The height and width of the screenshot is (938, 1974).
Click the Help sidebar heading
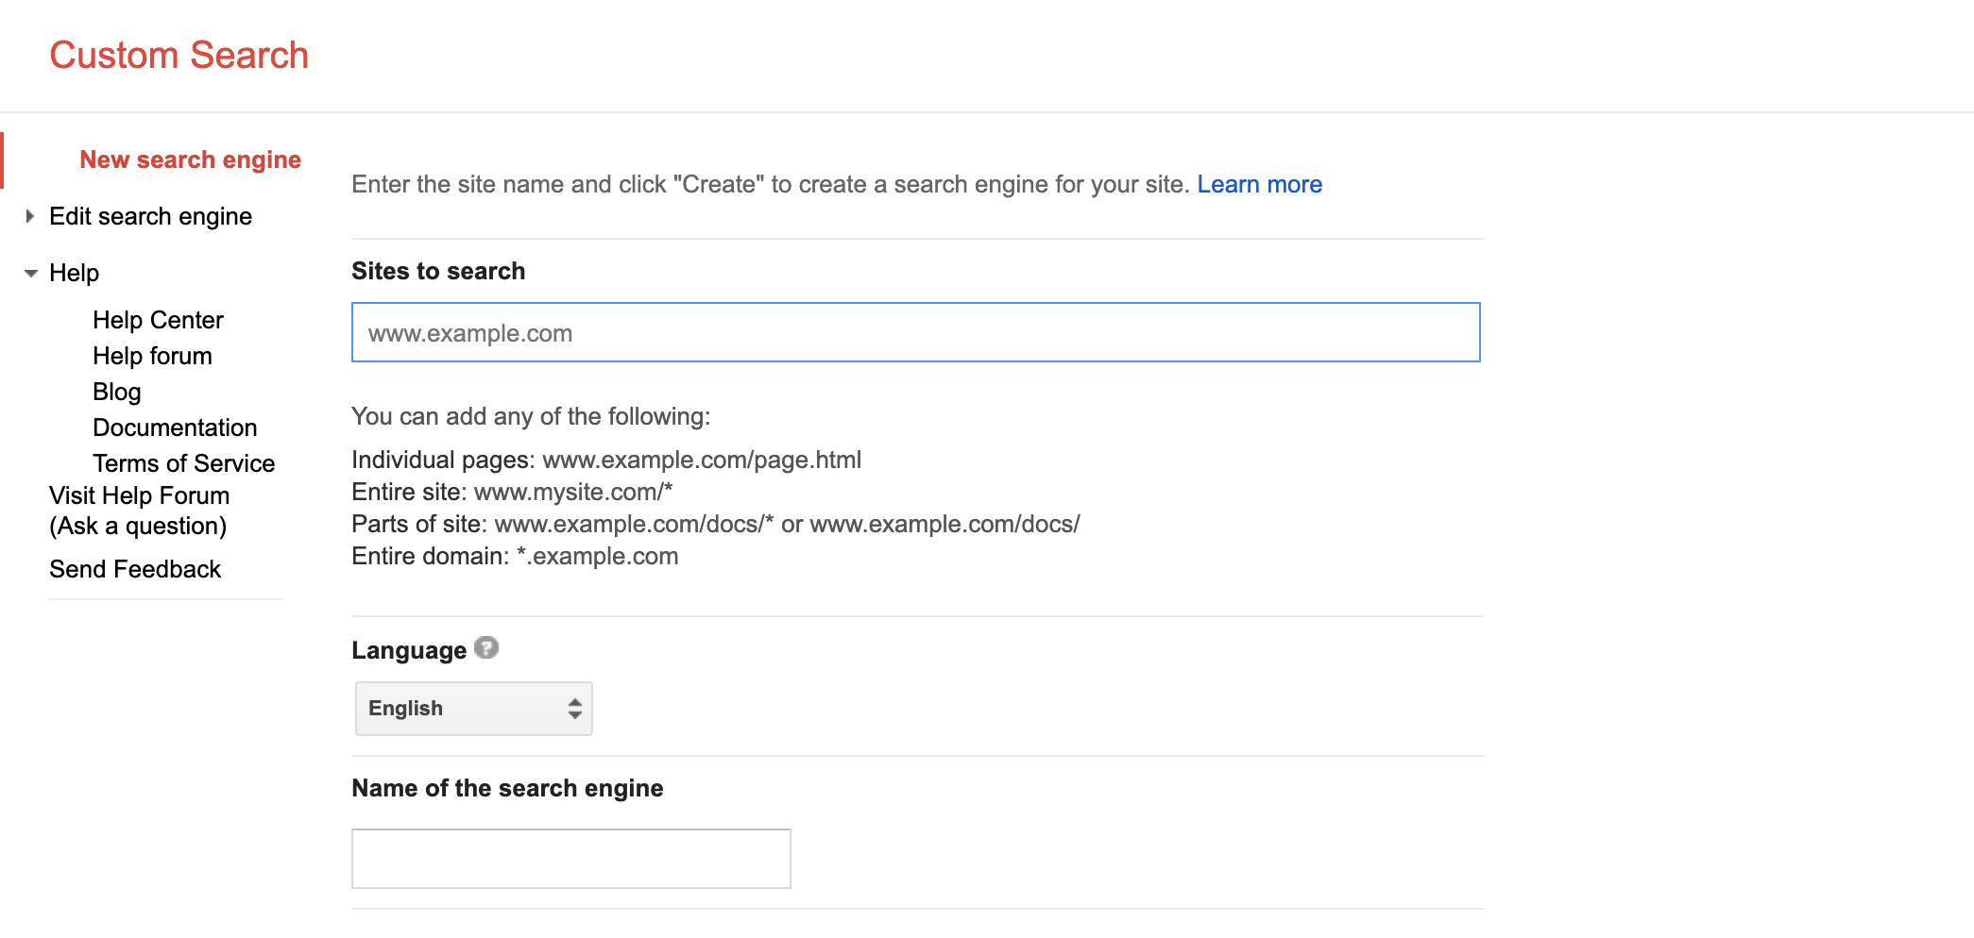75,273
